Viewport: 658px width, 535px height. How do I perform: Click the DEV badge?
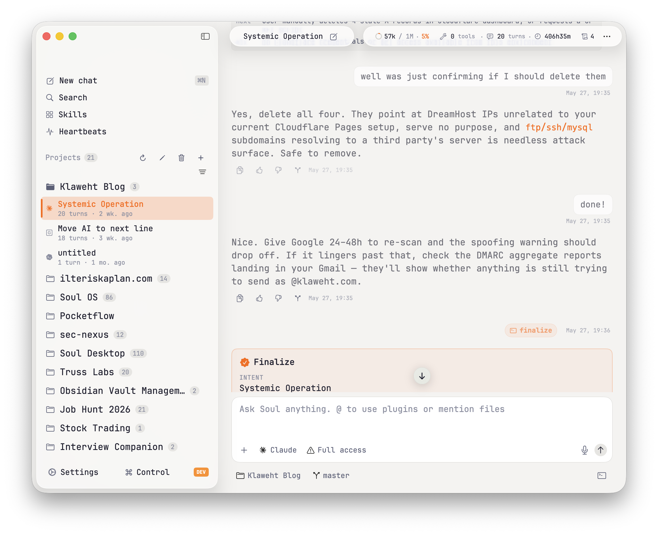[201, 472]
